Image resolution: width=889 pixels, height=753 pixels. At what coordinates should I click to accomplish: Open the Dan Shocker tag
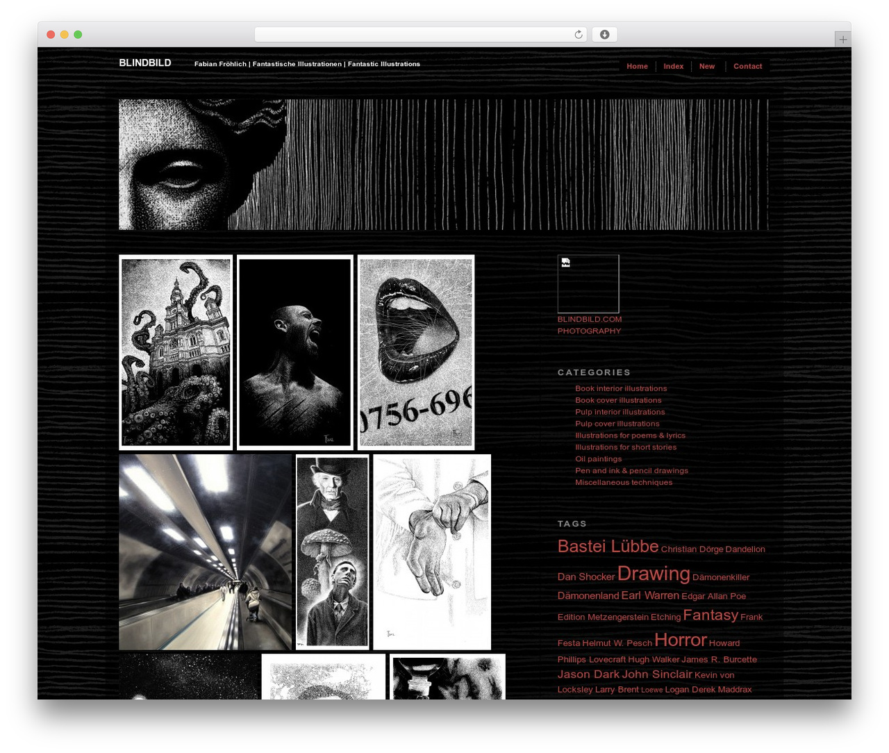click(586, 577)
